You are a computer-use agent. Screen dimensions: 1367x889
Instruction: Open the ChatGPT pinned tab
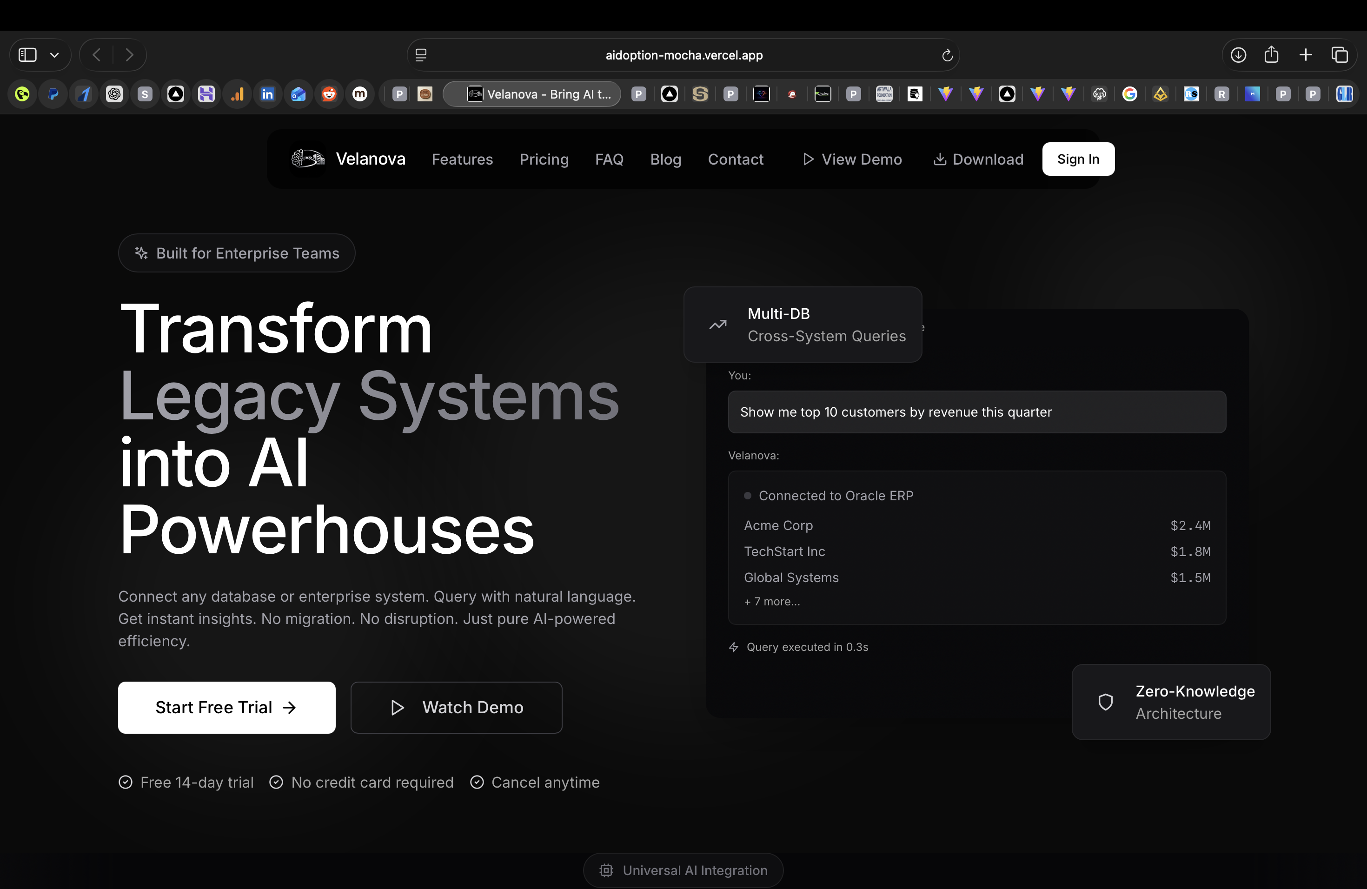114,94
